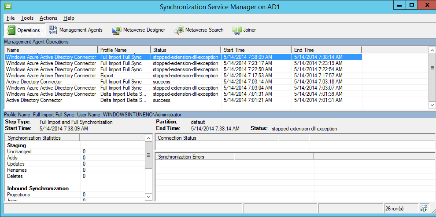Open the Tools menu
The width and height of the screenshot is (436, 217).
pos(27,18)
